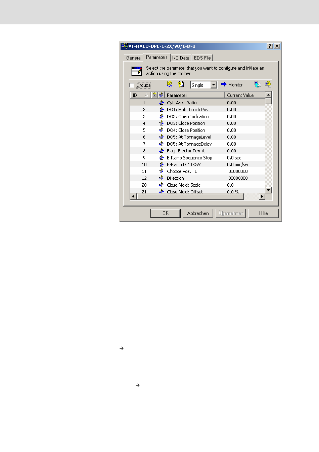Click the 0.0 sec value of E-Ramp Sequence Stop

pos(234,158)
